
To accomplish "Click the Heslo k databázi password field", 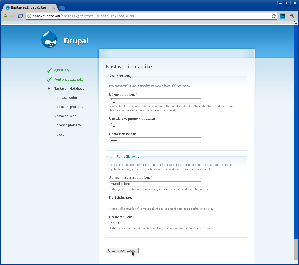I will pyautogui.click(x=155, y=140).
